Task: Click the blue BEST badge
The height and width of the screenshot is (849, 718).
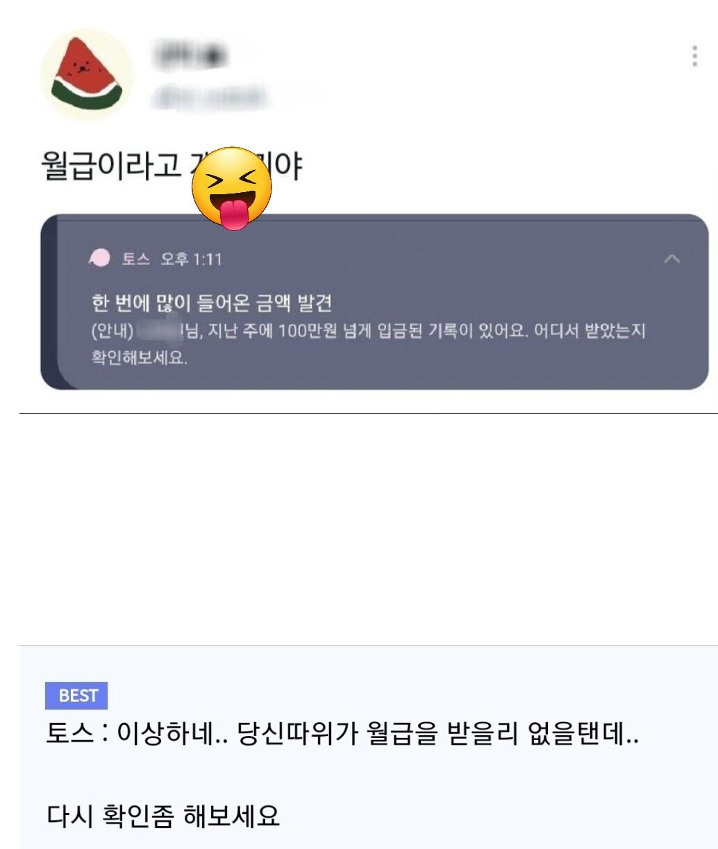Action: click(x=76, y=696)
